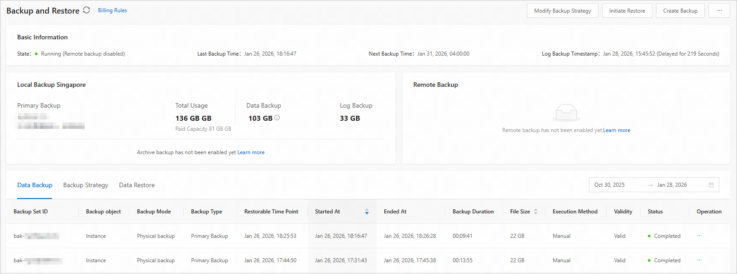The height and width of the screenshot is (274, 737).
Task: Switch to the Backup Strategy tab
Action: click(x=86, y=185)
